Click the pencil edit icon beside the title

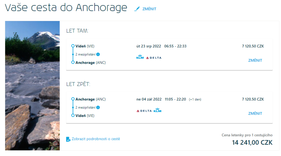point(137,9)
